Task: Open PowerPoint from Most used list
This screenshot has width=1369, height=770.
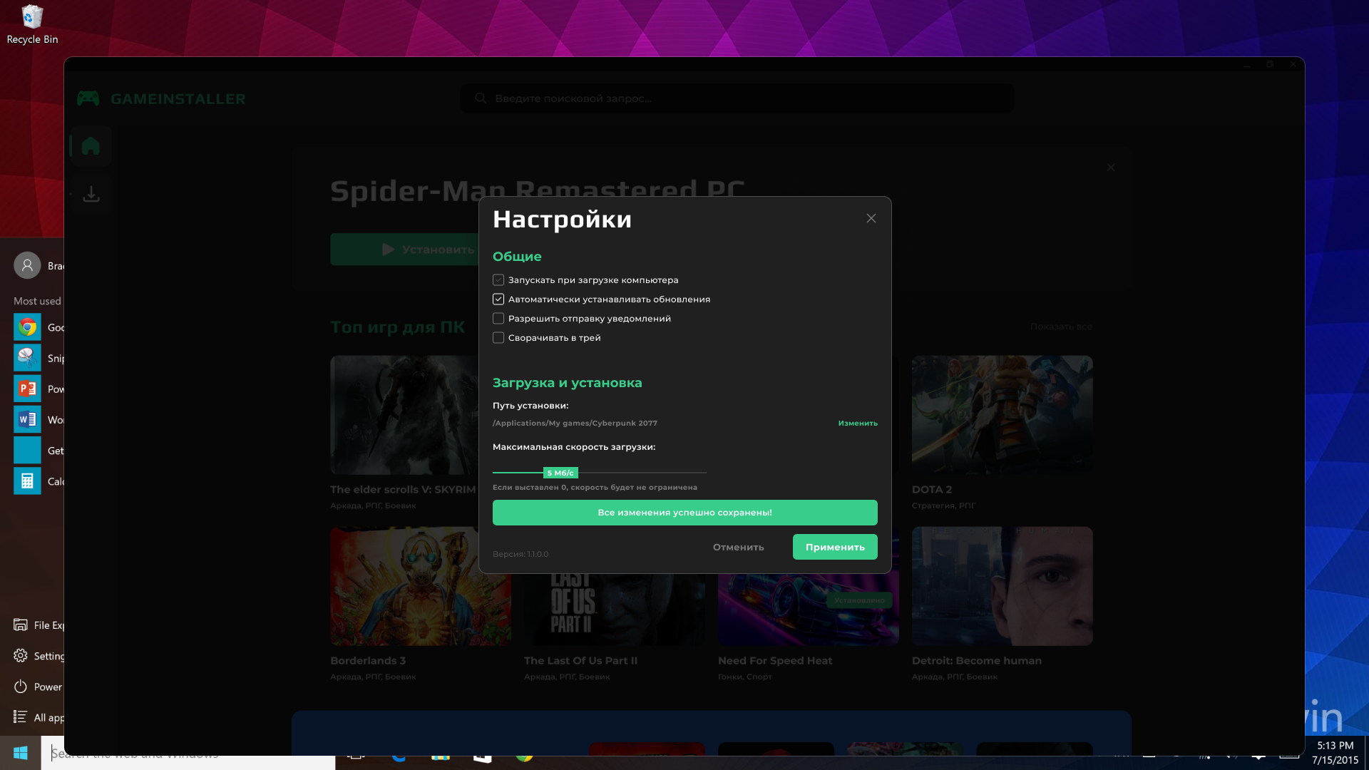Action: tap(27, 389)
